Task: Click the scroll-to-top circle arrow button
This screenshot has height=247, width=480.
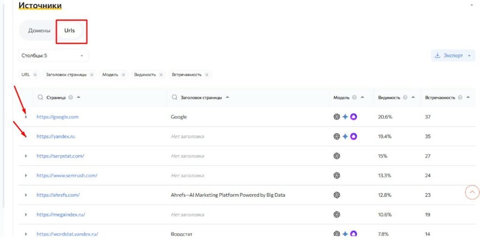Action: (472, 192)
